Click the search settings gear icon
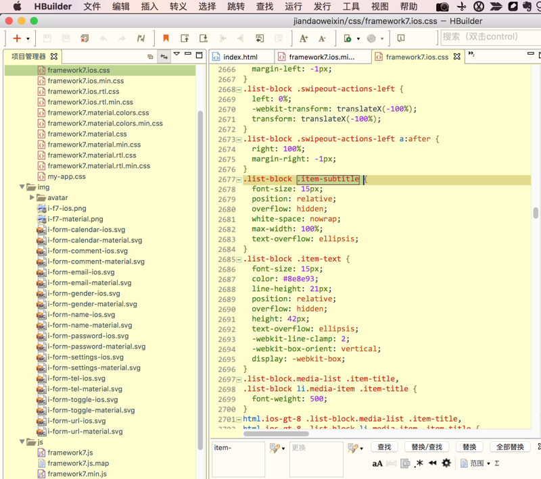The height and width of the screenshot is (479, 541). (446, 463)
